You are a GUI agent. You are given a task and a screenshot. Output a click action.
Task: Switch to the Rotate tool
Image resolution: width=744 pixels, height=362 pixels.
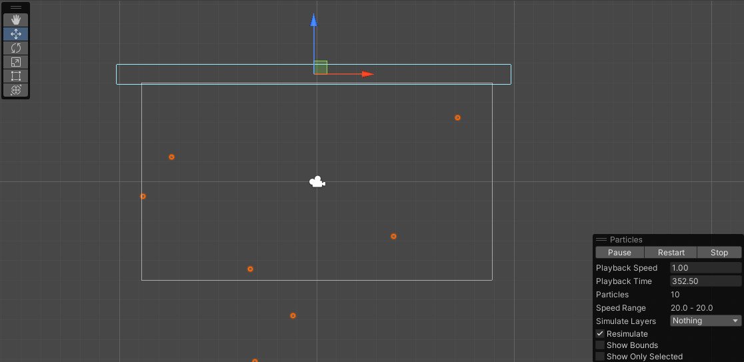click(x=16, y=48)
